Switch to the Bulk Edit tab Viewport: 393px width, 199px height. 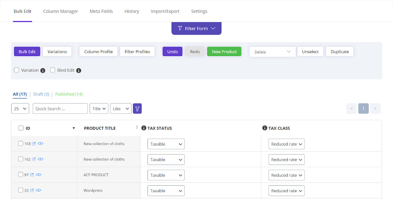[23, 11]
